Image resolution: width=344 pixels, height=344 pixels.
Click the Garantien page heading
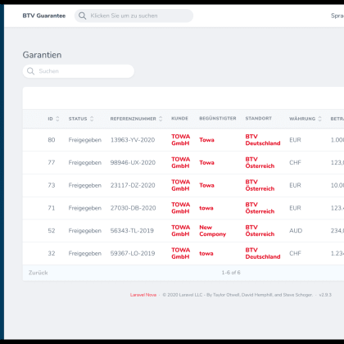click(x=42, y=55)
